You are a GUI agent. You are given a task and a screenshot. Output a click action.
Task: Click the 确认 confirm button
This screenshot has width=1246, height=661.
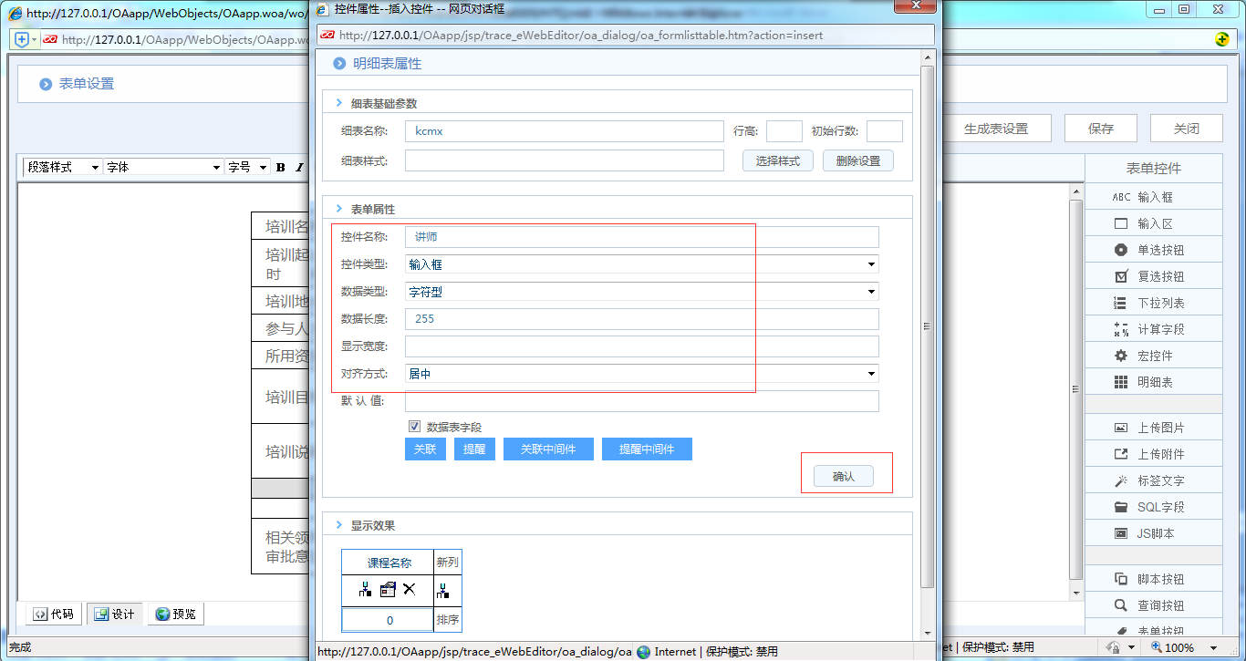[841, 475]
